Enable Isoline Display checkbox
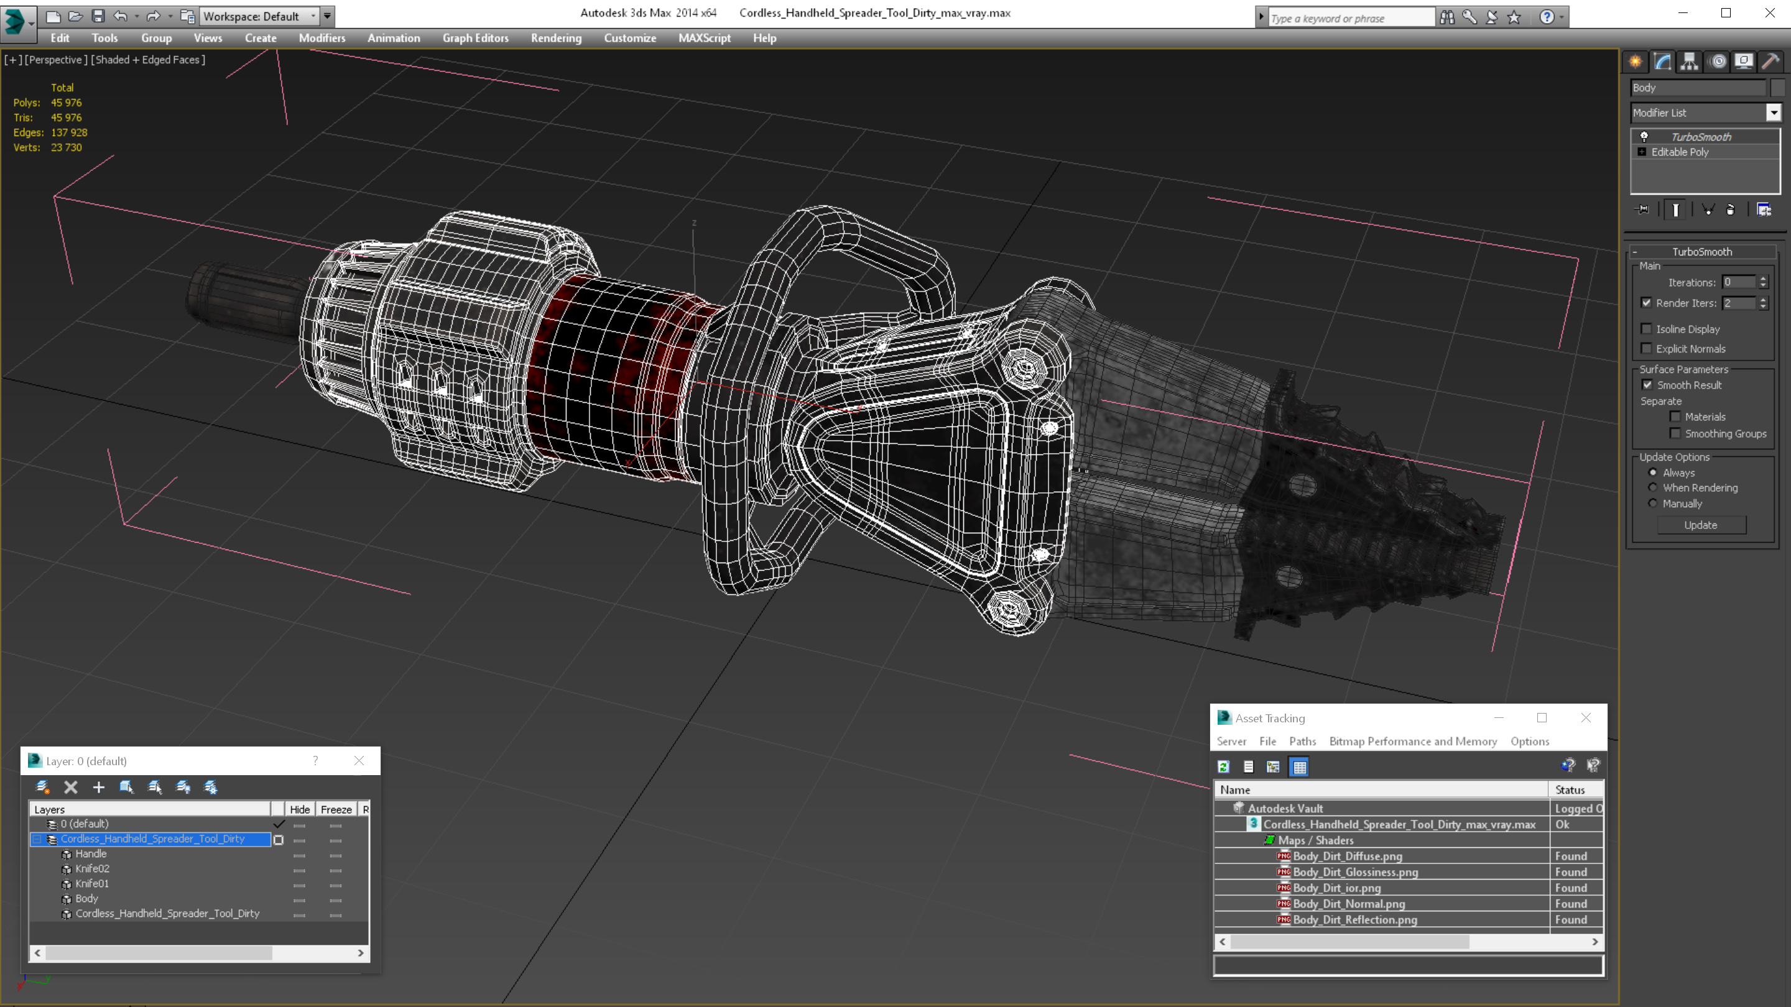The height and width of the screenshot is (1007, 1791). tap(1645, 329)
